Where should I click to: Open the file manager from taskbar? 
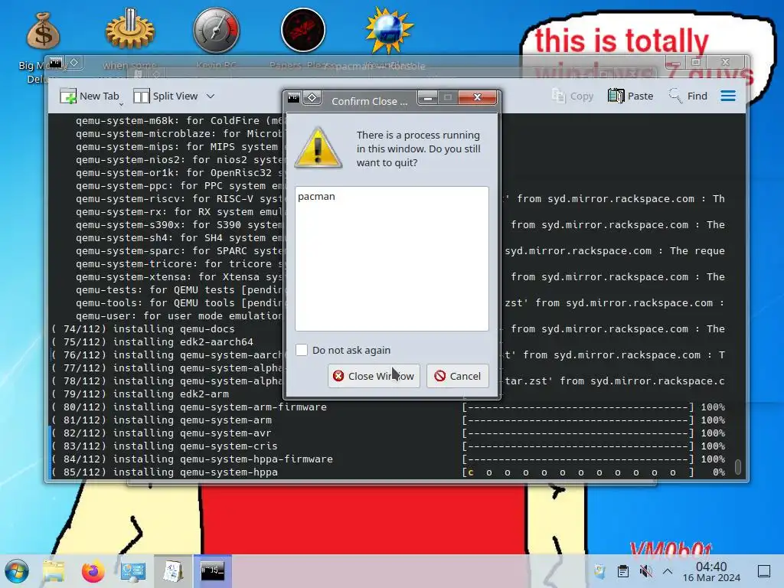[54, 571]
